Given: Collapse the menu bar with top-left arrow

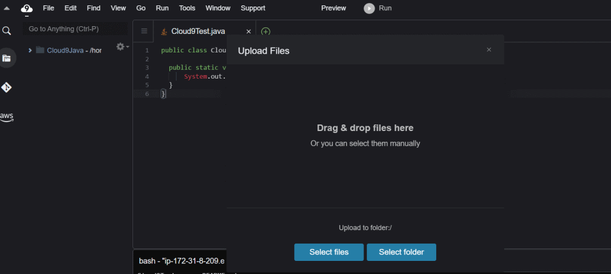Looking at the screenshot, I should coord(7,8).
